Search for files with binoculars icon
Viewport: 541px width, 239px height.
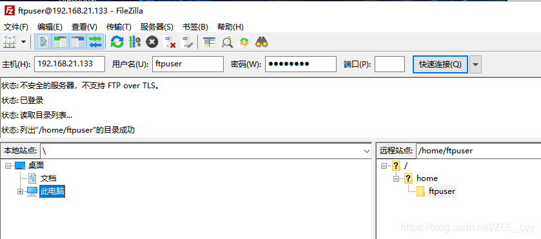(x=262, y=42)
